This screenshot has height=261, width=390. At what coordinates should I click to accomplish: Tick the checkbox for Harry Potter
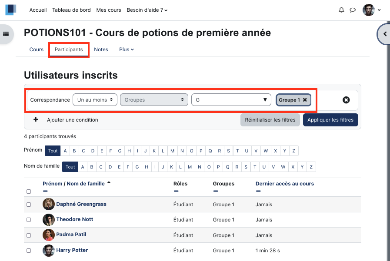pos(29,251)
